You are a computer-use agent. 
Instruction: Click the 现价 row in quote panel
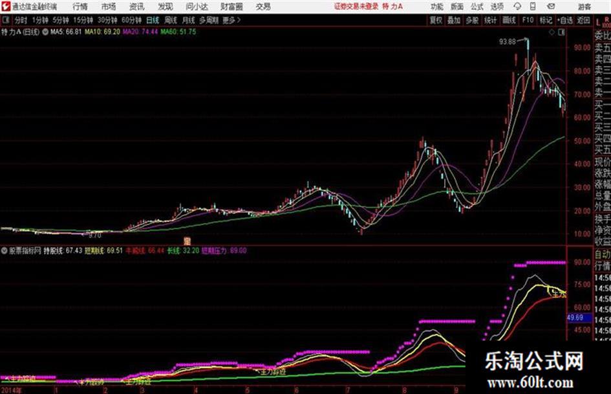click(603, 161)
